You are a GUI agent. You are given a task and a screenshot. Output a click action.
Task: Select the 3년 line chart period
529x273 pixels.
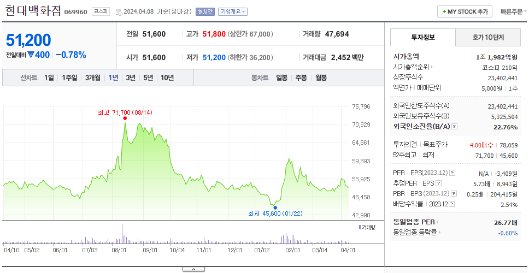point(131,78)
